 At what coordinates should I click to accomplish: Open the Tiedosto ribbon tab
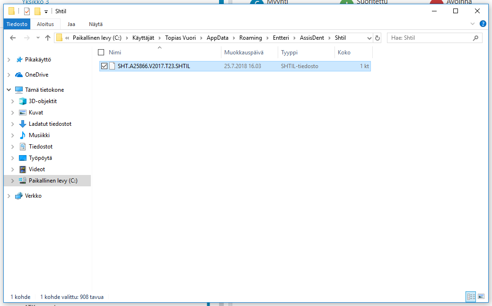[x=17, y=24]
